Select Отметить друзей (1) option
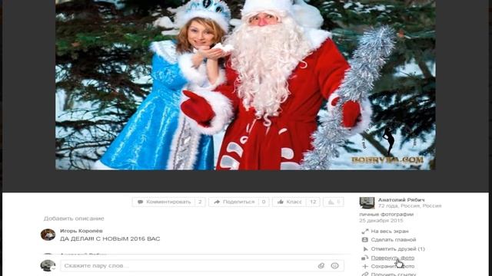Screen dimensions: 492x276 [x=398, y=248]
